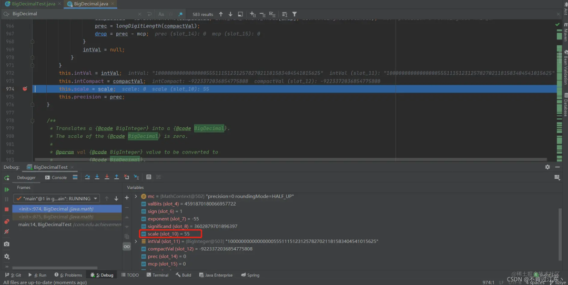Expand the intVal (slot_11) variable
Screen dimensions: 568x285
136,241
